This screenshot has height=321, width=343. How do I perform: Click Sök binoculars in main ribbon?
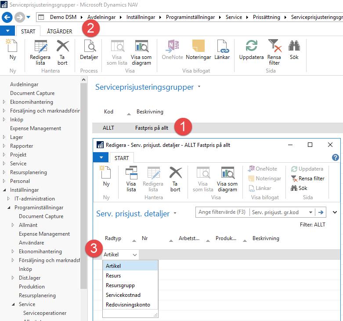coord(294,50)
